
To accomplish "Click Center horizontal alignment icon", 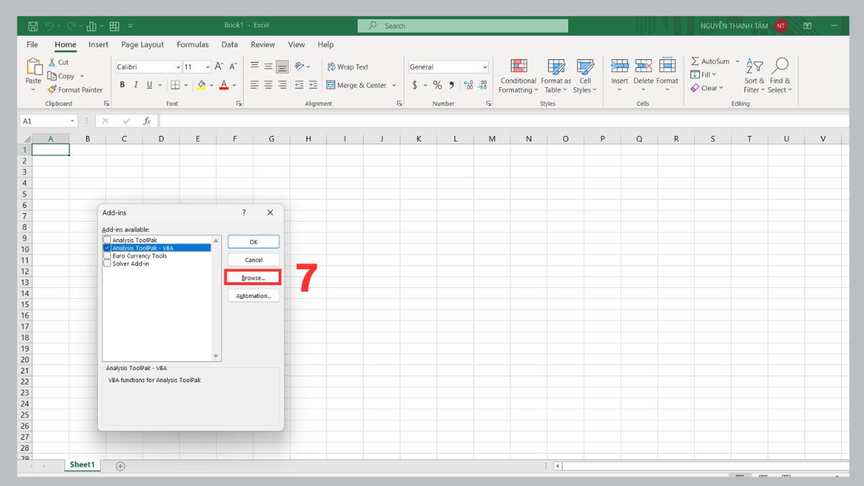I will coord(268,85).
